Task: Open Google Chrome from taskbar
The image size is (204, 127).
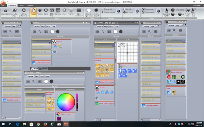Action: (38, 124)
